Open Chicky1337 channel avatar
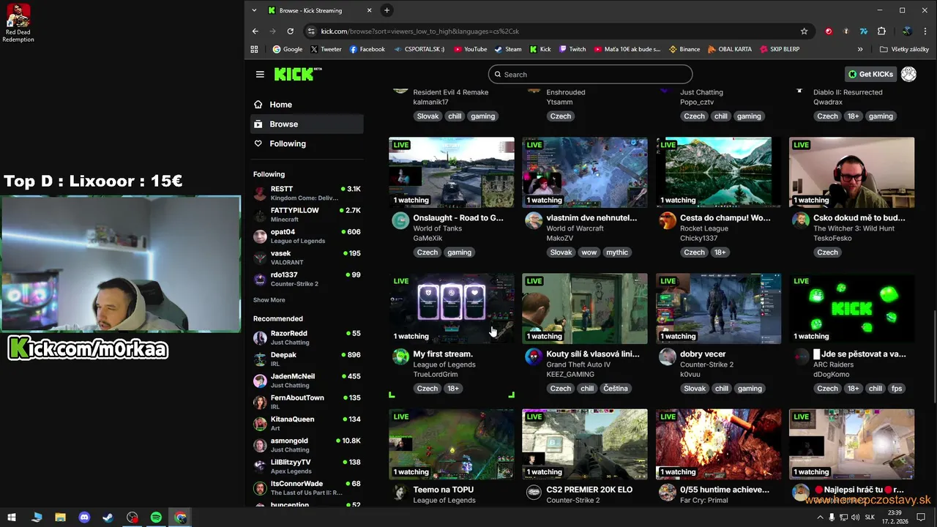 click(667, 221)
